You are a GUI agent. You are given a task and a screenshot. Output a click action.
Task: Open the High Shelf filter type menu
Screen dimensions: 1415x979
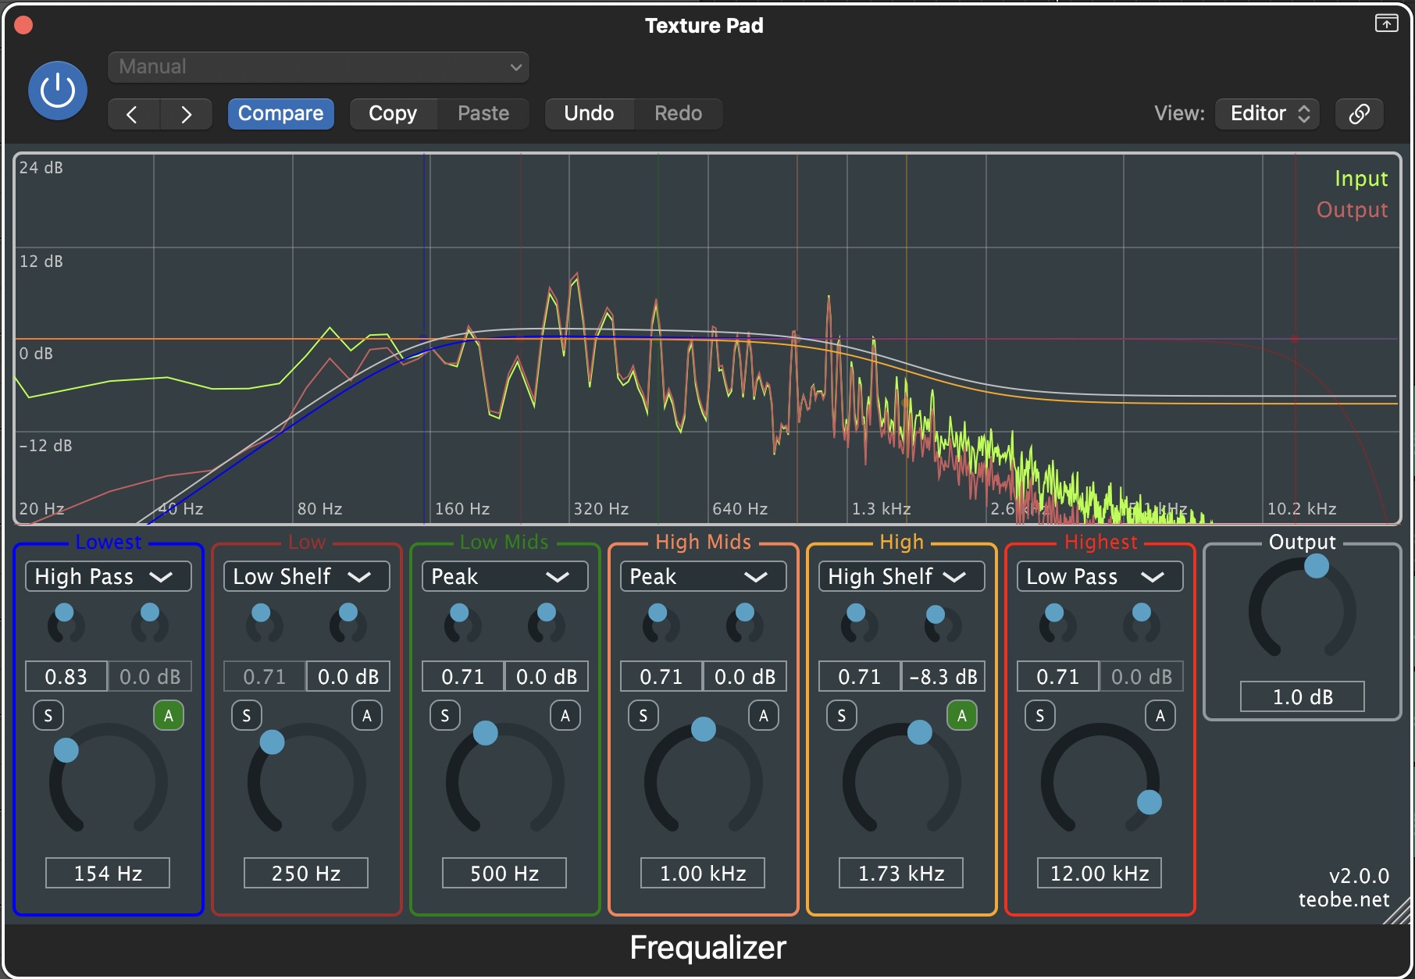(x=902, y=577)
